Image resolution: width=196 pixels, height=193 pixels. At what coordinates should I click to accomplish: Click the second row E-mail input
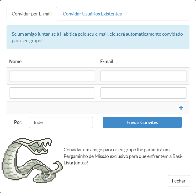pos(143,93)
